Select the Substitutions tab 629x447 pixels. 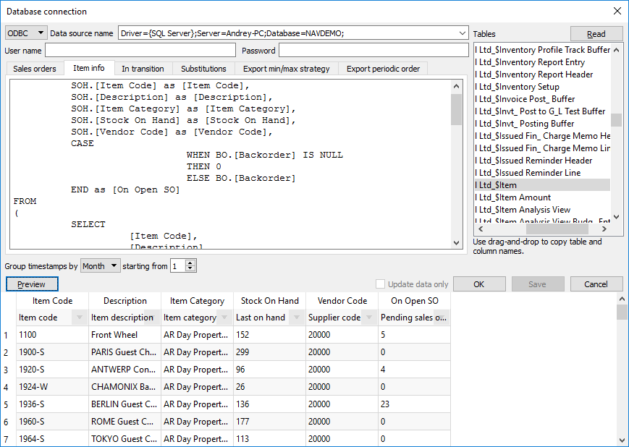(x=203, y=69)
